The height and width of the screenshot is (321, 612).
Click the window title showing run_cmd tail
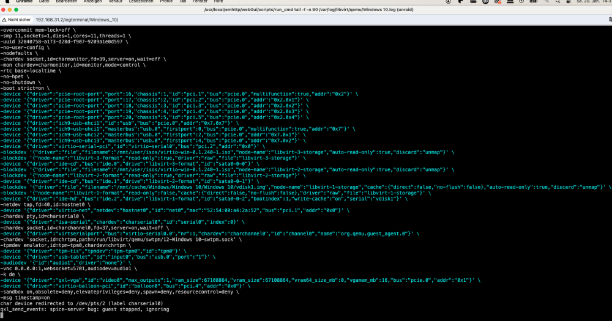308,10
